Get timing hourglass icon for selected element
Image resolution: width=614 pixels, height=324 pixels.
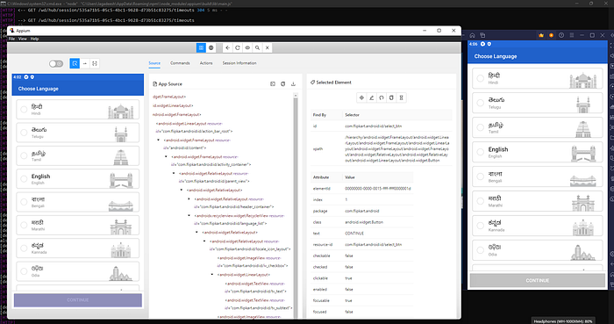coord(402,97)
